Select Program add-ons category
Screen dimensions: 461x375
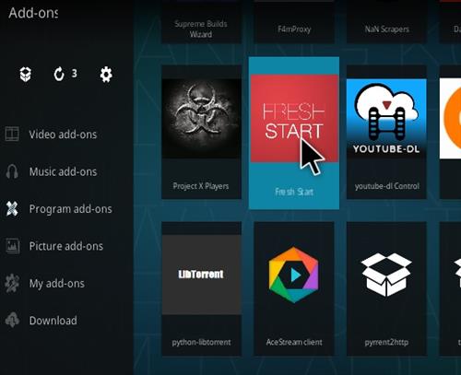(70, 209)
